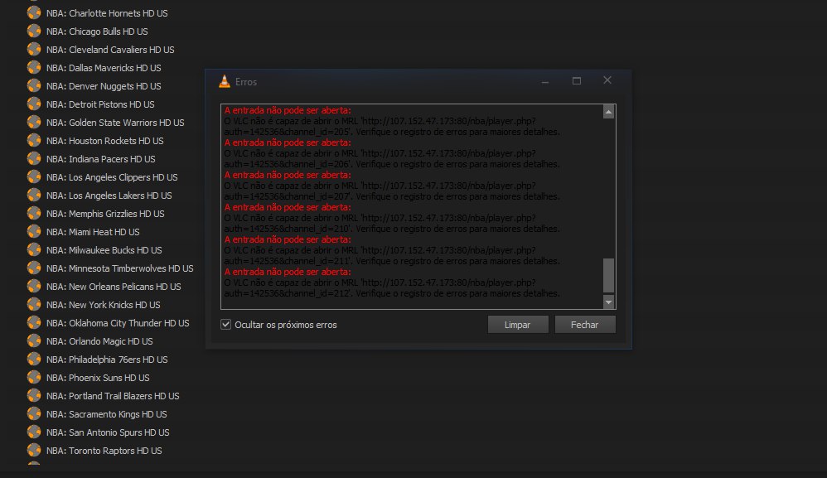
Task: Click the globe icon beside Indiana Pacers
Action: (34, 158)
